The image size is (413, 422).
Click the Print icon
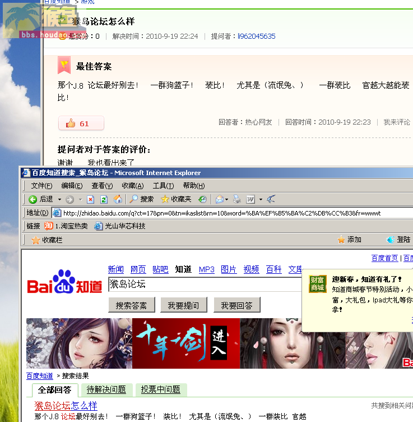click(236, 199)
